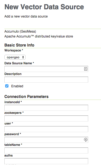Viewport: 101px width, 165px height.
Task: Click into the user field
Action: pos(46,129)
